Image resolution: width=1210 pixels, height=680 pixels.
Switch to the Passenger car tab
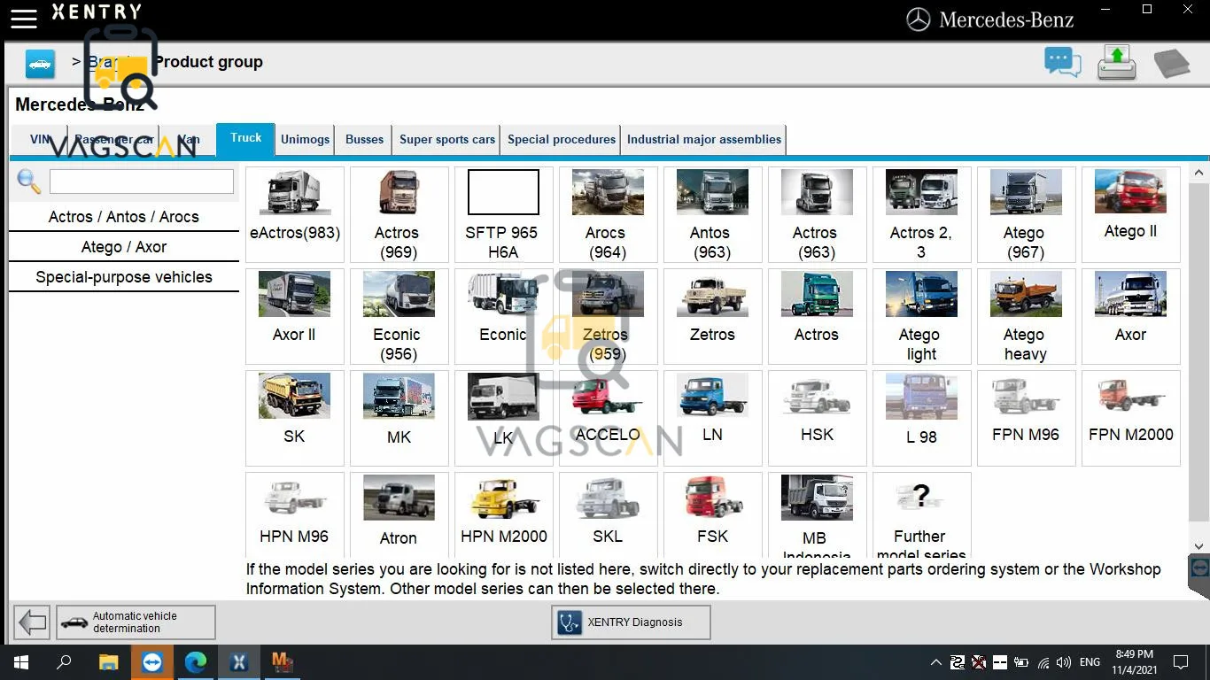click(114, 139)
